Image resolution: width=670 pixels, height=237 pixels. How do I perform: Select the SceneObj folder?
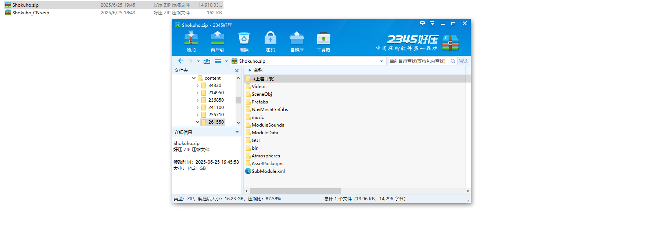coord(262,94)
